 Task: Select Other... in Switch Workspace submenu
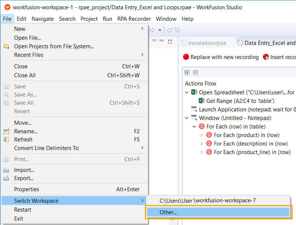coord(218,212)
